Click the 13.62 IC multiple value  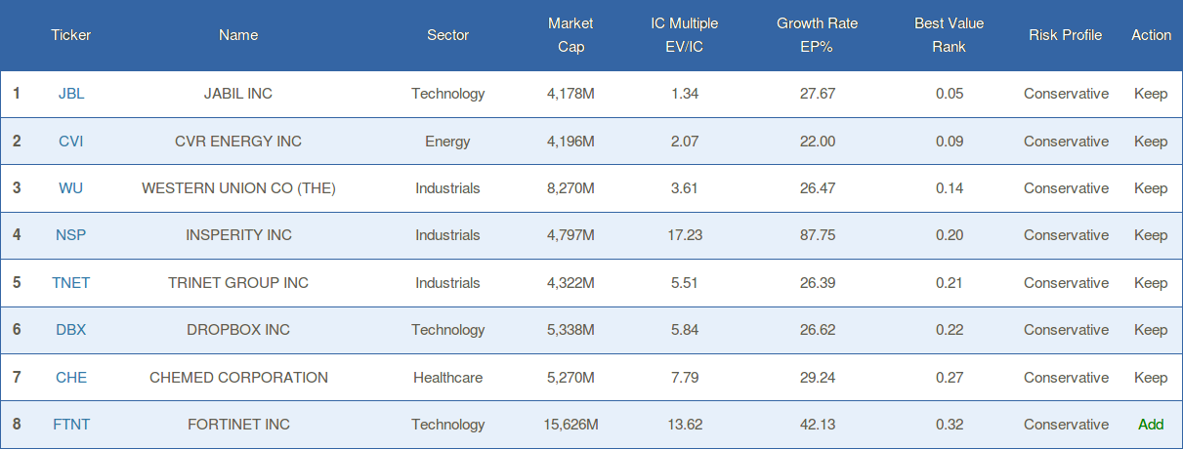point(685,425)
